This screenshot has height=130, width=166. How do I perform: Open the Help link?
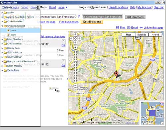click(x=132, y=7)
